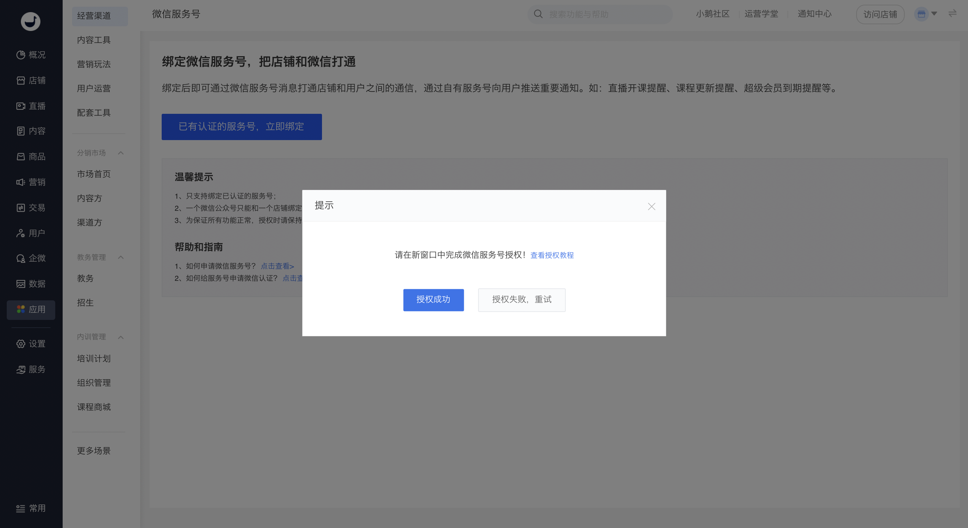Open the 直播 live sidebar icon
Image resolution: width=968 pixels, height=528 pixels.
tap(21, 106)
